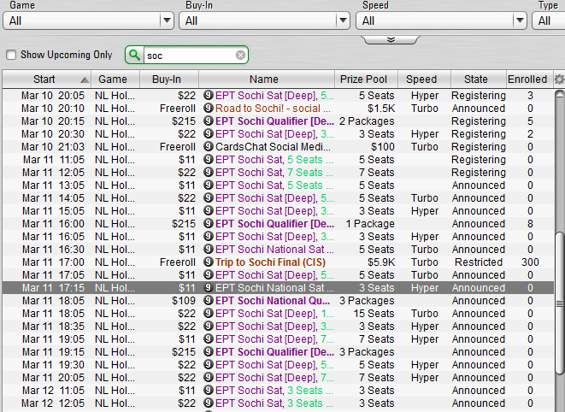Select the Mar 11 11:05 EPT Sochi Sat row
Viewport: 565px width, 412px height.
click(278, 160)
